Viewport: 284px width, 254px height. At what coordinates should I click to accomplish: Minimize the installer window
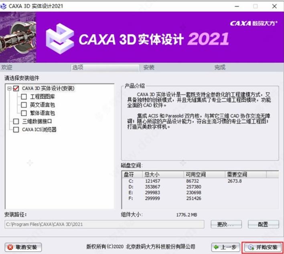(237, 6)
